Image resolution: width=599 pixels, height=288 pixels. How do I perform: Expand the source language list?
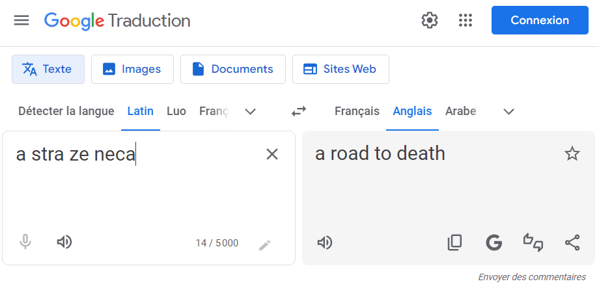coord(250,111)
